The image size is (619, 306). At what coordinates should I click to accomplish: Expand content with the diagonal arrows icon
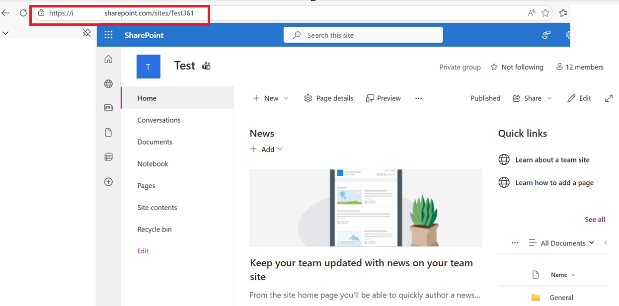click(x=609, y=98)
